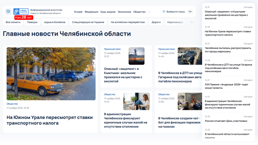This screenshot has height=145, width=258.
Task: Click the 'Нам 28 лет' red badge
Action: click(24, 17)
